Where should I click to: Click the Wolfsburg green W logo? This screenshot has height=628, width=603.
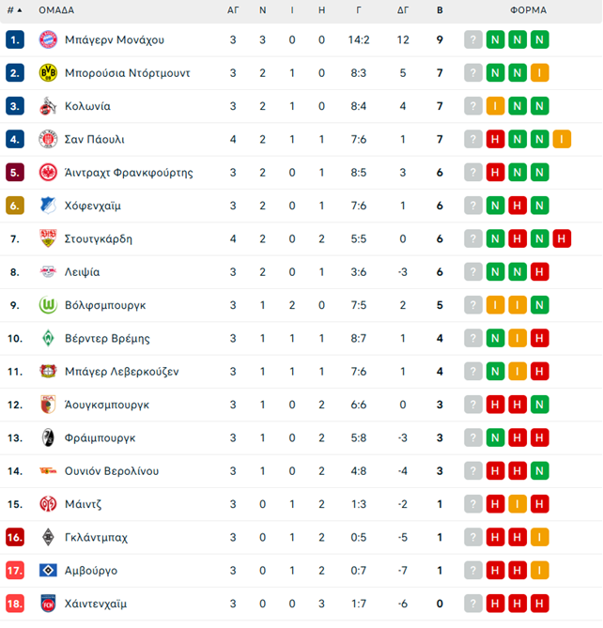48,305
